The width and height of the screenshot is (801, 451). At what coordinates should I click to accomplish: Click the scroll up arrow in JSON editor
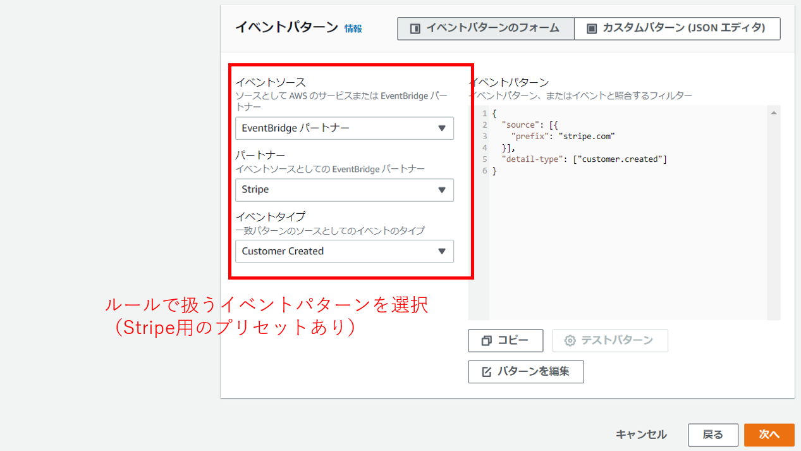(774, 113)
